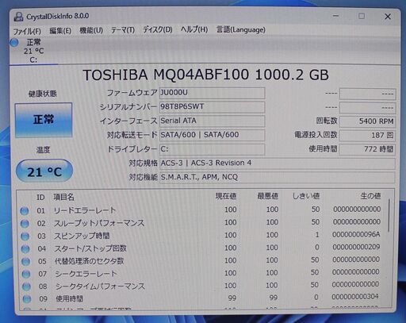Open the 編集(E) menu
The height and width of the screenshot is (323, 406).
(x=60, y=31)
